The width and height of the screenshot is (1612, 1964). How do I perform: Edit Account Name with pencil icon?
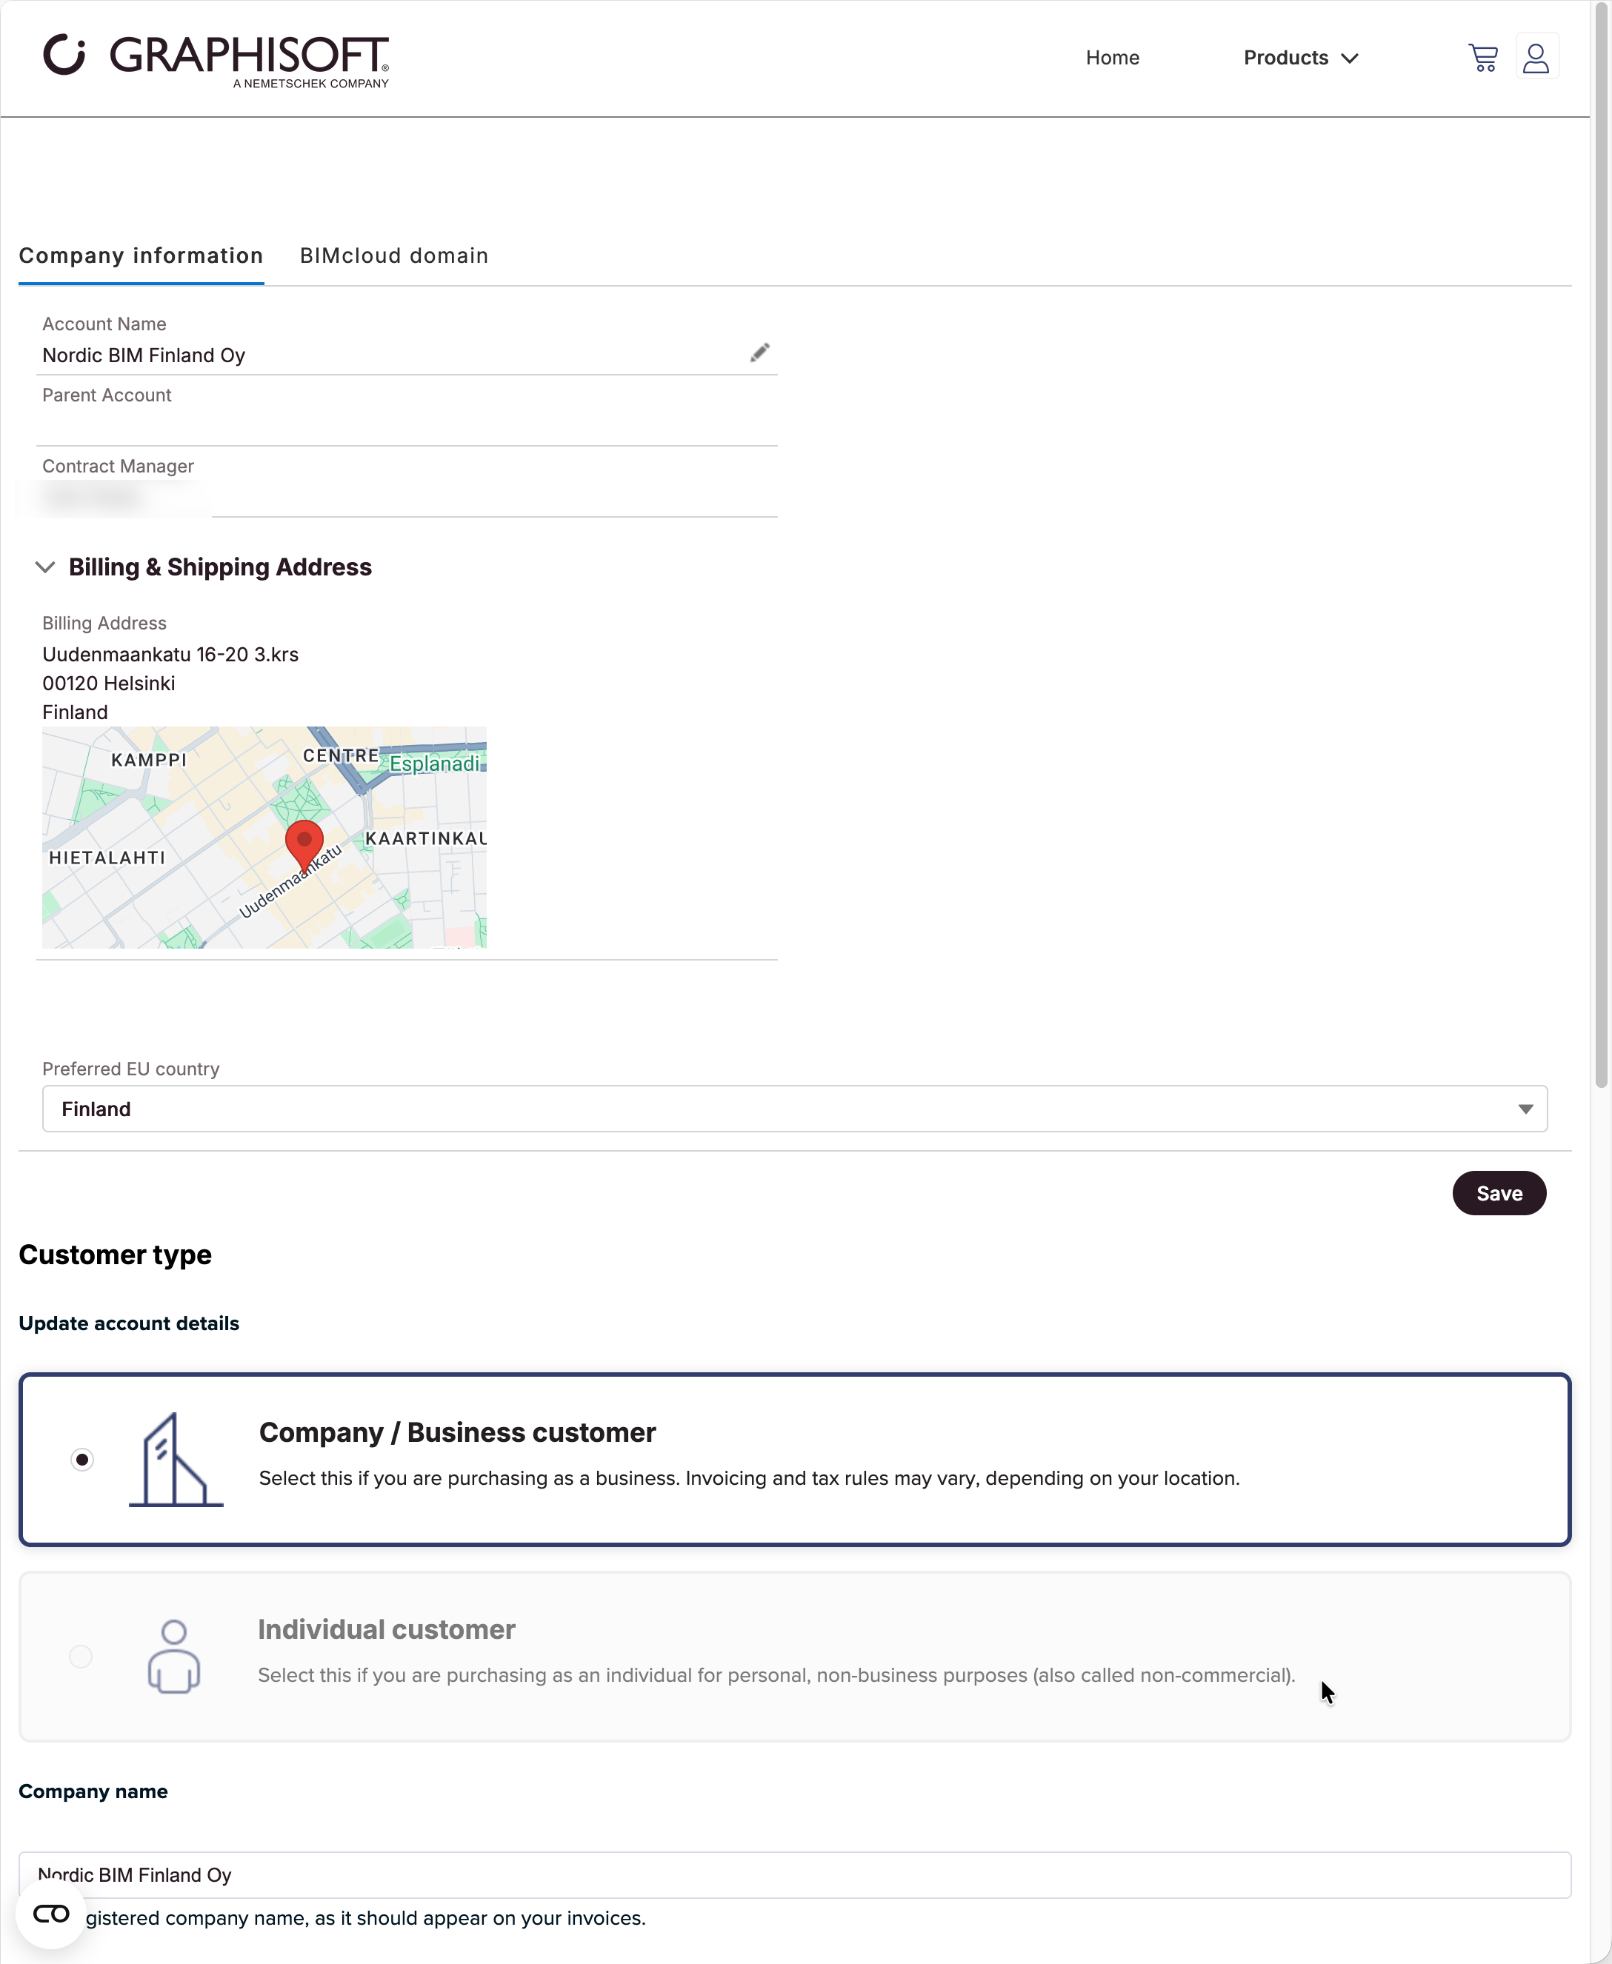tap(759, 353)
